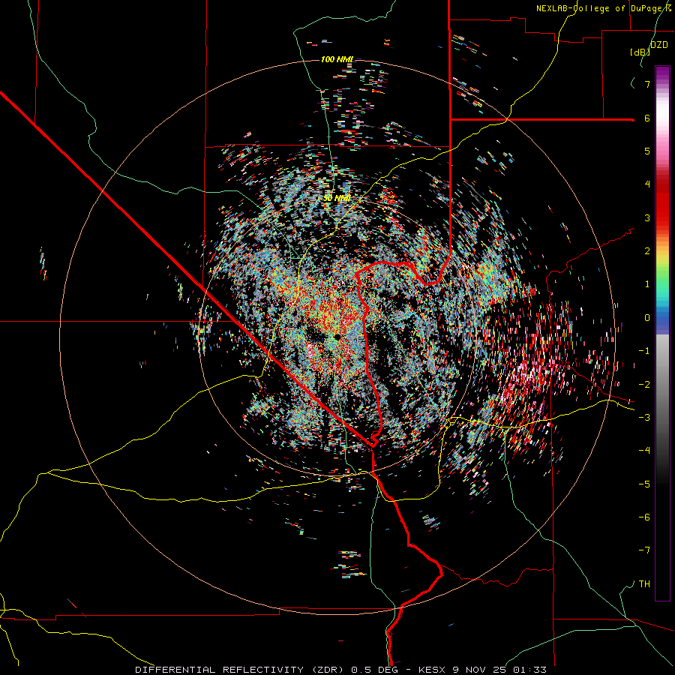Click the 0 dB tick label on the scale

(647, 318)
